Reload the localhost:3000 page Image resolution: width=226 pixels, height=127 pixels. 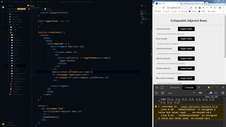point(163,8)
